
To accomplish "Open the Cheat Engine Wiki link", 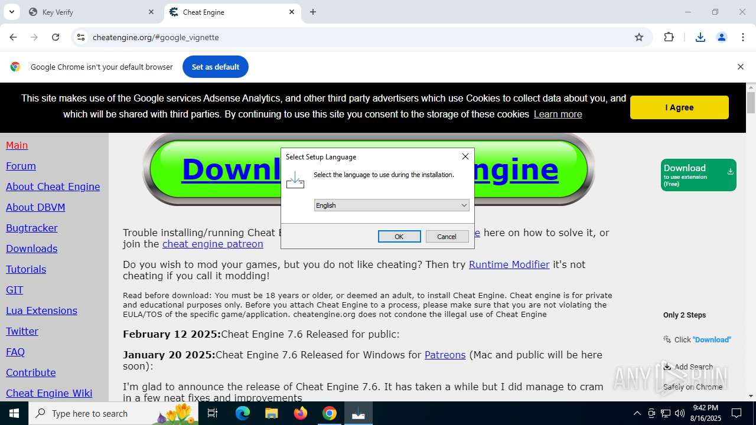I will coord(49,393).
